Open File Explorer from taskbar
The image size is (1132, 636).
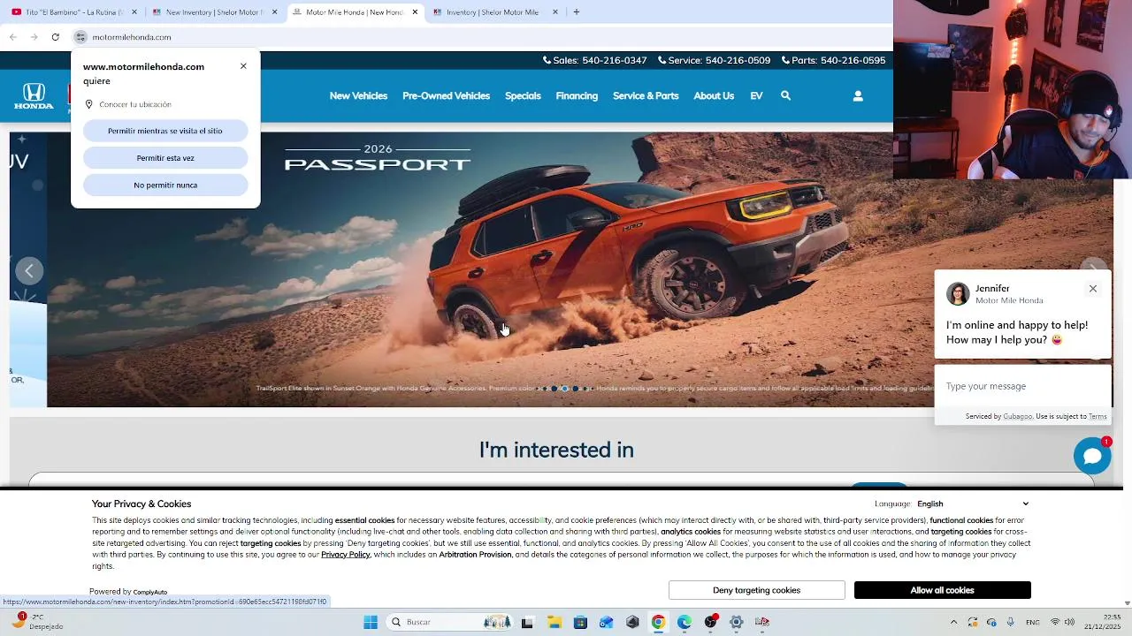point(554,622)
